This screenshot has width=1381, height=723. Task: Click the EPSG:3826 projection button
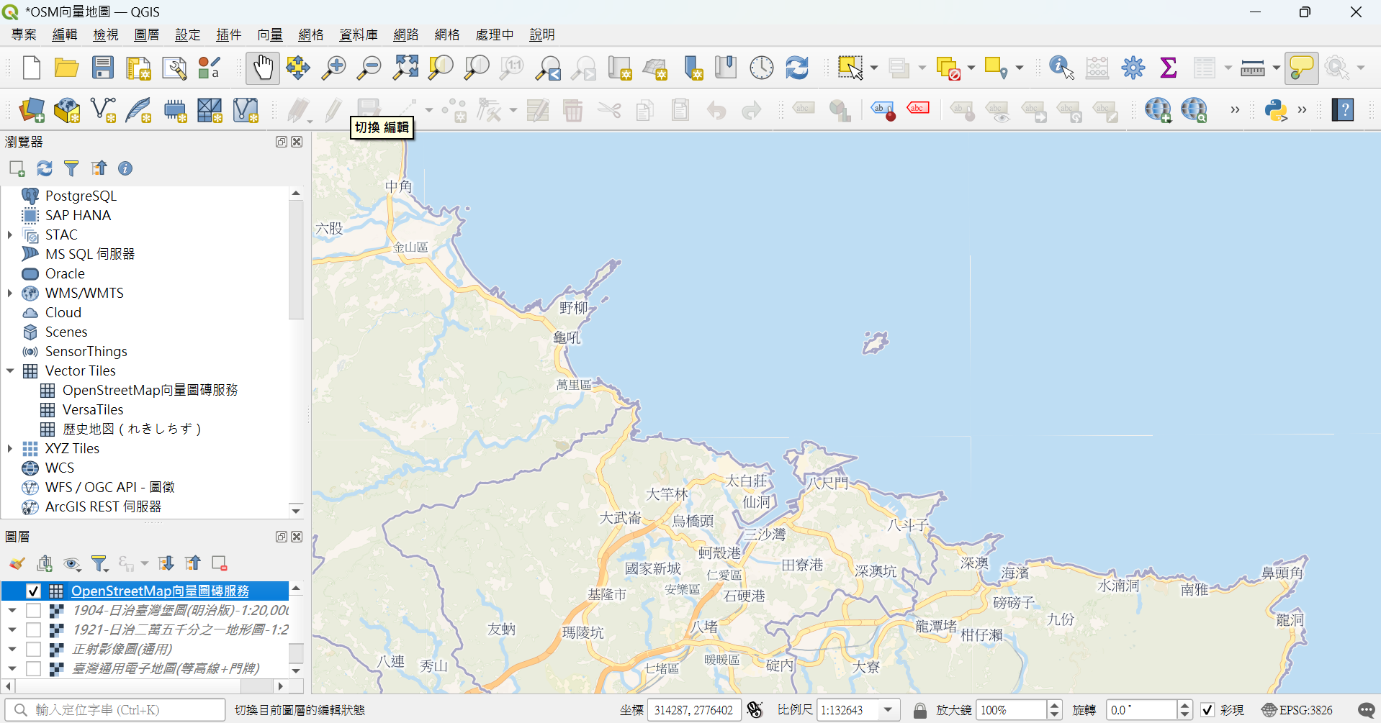click(x=1297, y=710)
